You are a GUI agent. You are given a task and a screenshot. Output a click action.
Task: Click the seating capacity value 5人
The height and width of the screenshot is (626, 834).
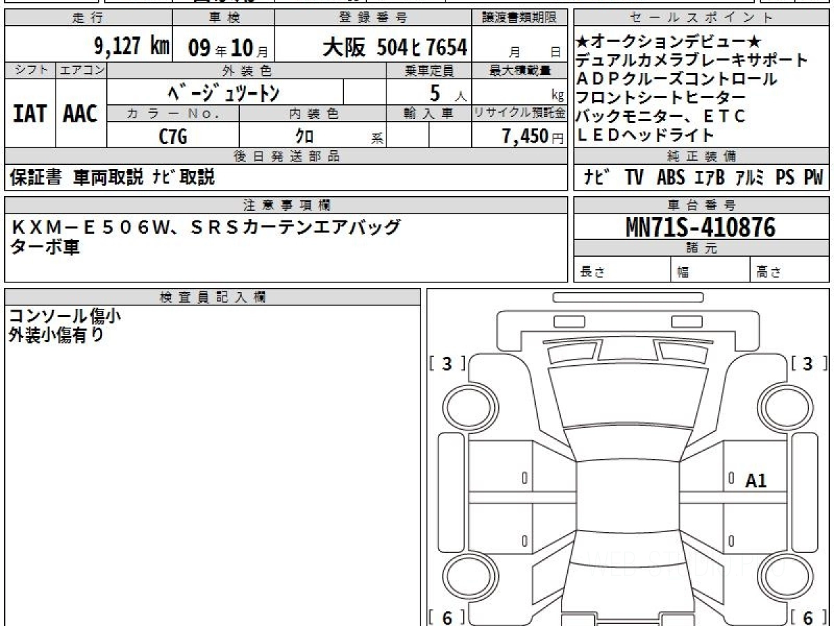(x=447, y=93)
